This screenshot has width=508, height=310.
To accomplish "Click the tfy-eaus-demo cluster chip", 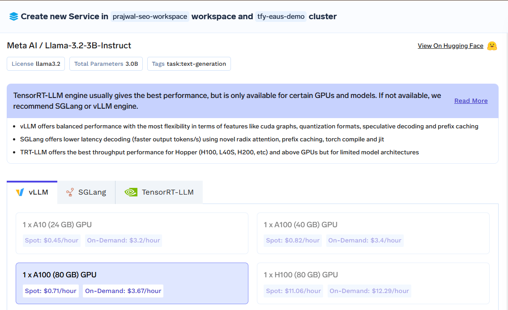I will [281, 17].
